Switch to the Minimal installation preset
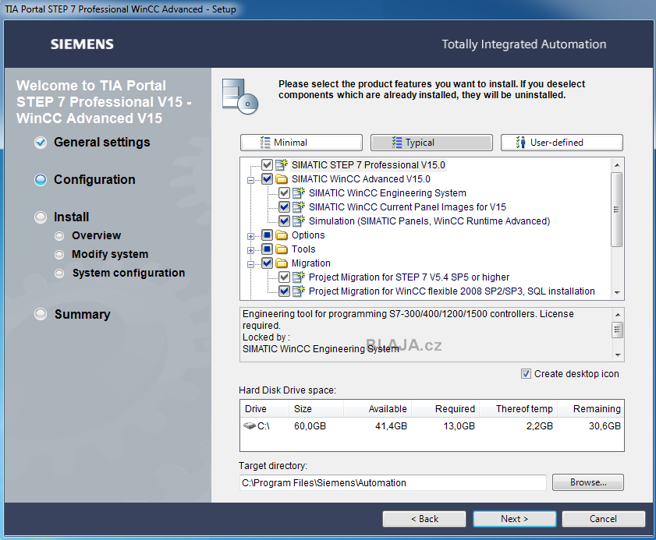Viewport: 656px width, 540px height. [301, 143]
